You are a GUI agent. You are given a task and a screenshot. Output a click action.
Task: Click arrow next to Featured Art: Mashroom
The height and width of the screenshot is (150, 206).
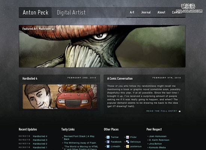[x=53, y=29]
